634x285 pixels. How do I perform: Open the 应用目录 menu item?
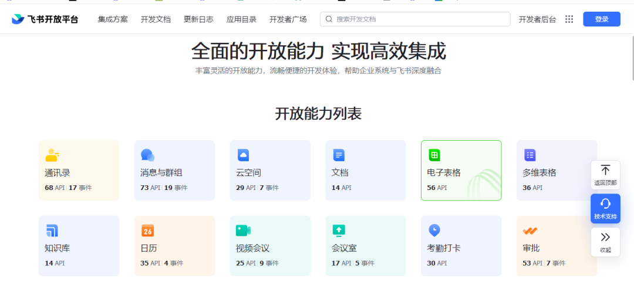click(x=241, y=19)
